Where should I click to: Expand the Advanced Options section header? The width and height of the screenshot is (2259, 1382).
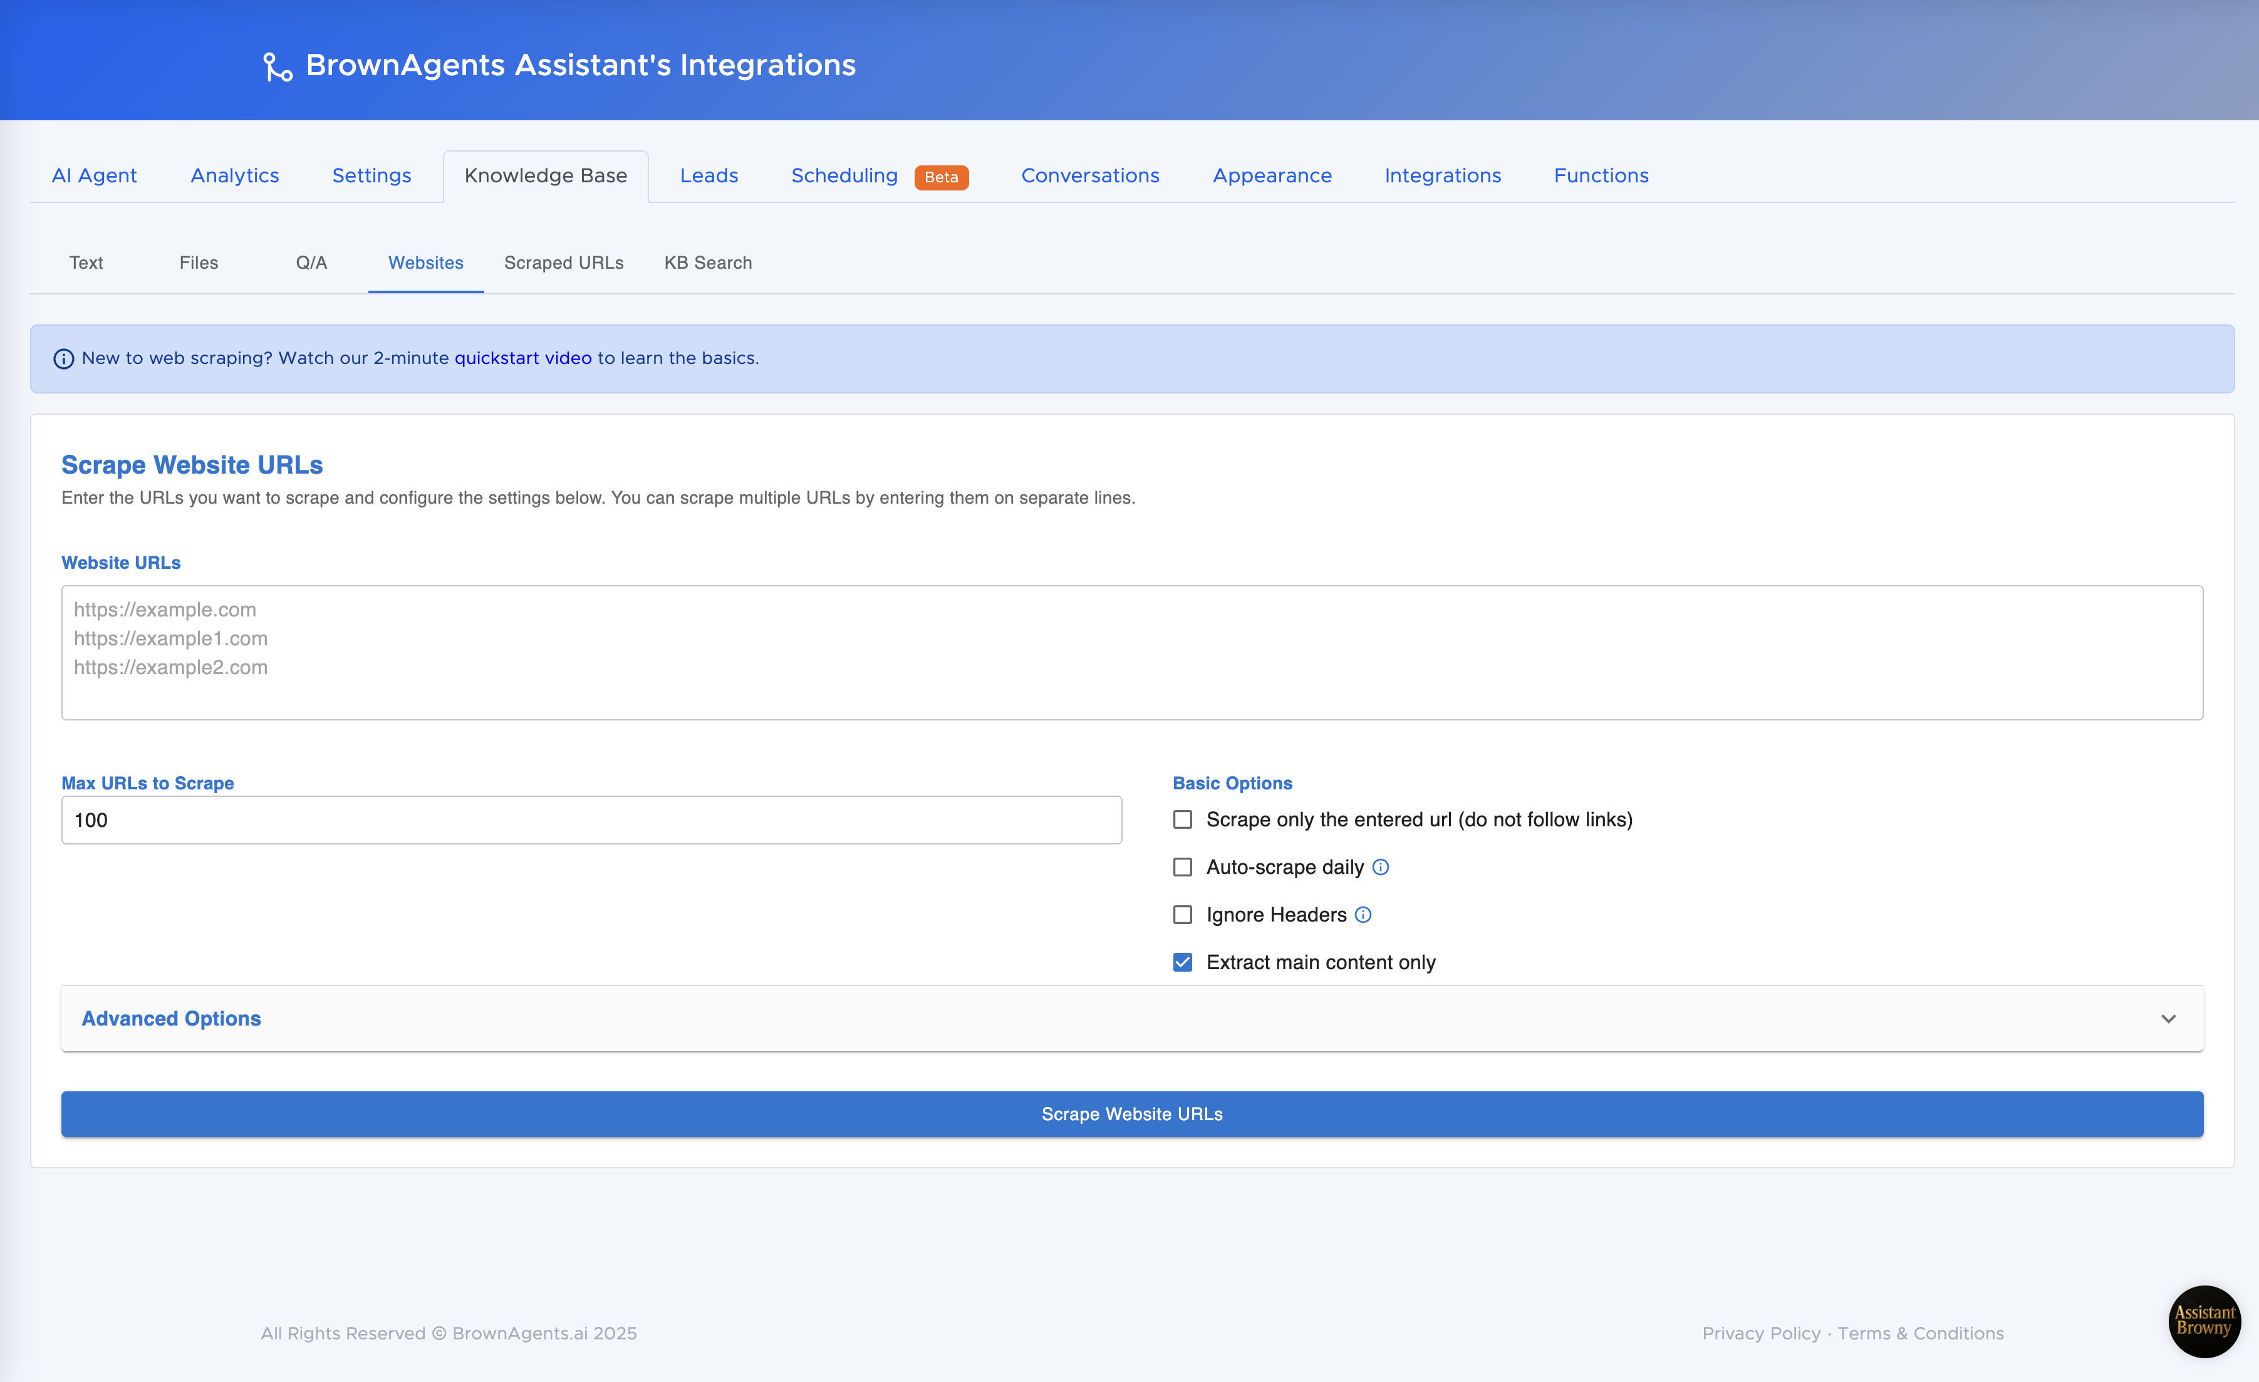[x=172, y=1019]
